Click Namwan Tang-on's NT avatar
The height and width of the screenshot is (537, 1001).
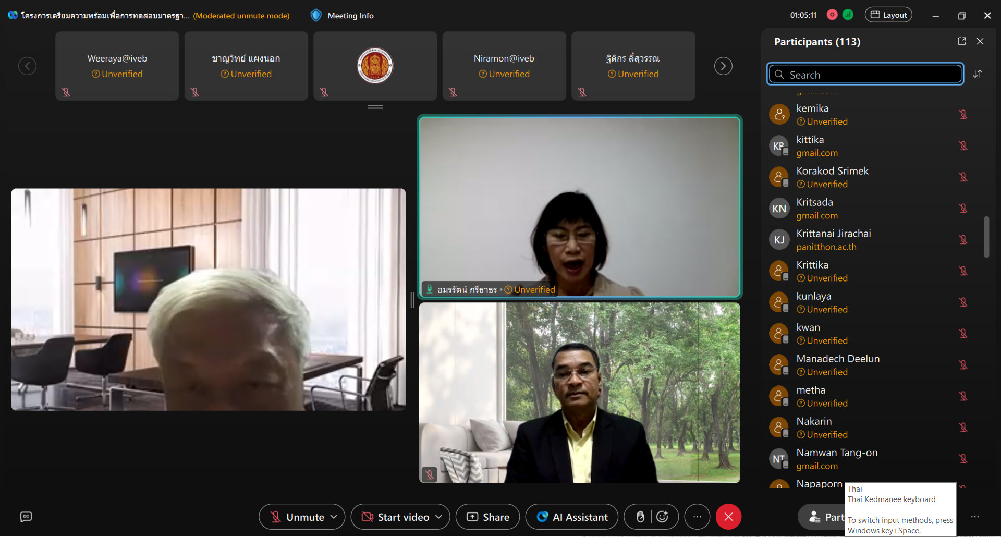(x=779, y=458)
